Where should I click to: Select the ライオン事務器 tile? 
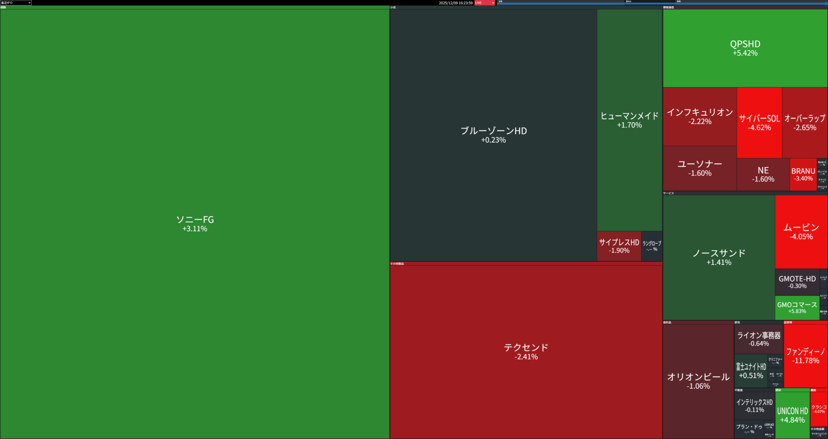[759, 339]
